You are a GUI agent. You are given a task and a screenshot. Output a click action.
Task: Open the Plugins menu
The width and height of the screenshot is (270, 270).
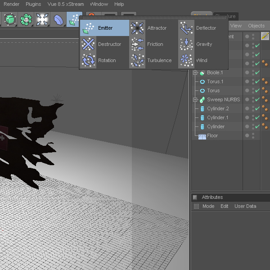point(33,4)
